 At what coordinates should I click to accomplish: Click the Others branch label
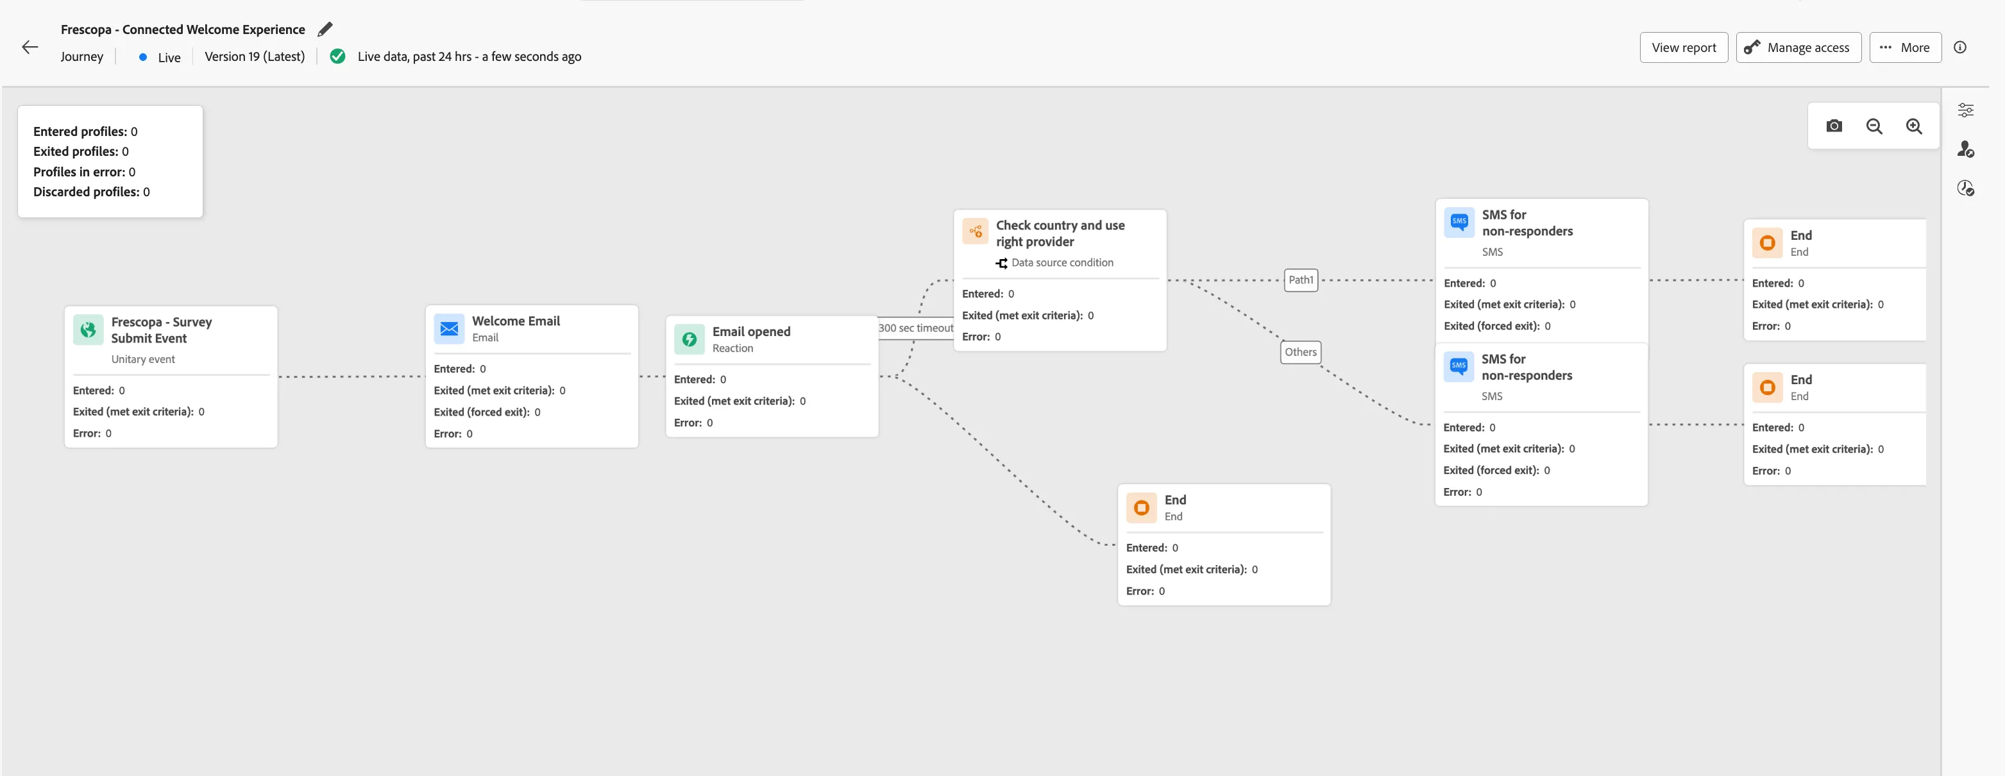click(x=1301, y=353)
